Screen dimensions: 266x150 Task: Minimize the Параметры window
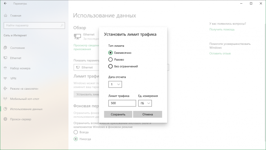pos(241,3)
